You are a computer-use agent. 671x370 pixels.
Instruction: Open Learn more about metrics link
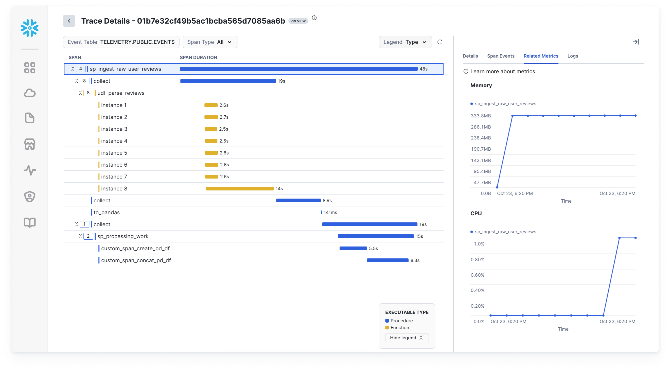(x=502, y=72)
